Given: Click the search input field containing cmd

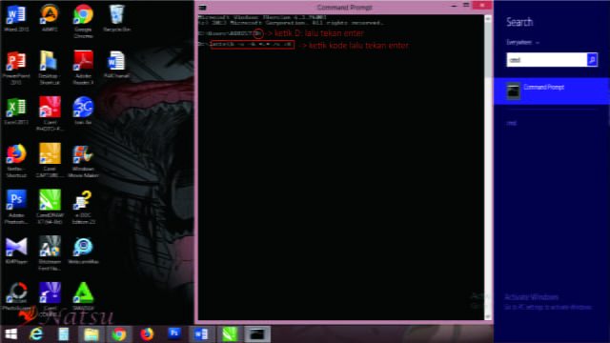Looking at the screenshot, I should tap(546, 60).
